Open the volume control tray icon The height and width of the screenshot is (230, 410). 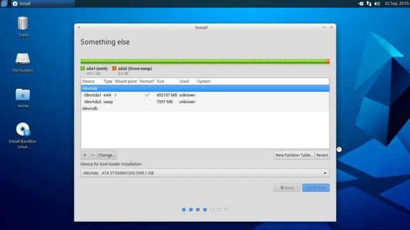pos(377,3)
